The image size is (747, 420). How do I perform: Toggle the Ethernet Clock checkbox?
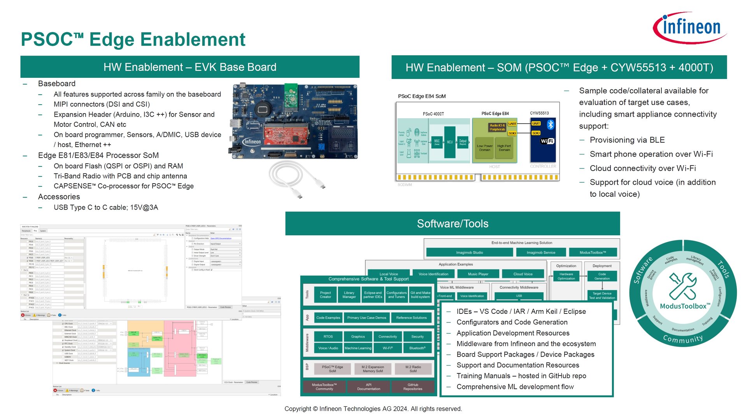63,330
